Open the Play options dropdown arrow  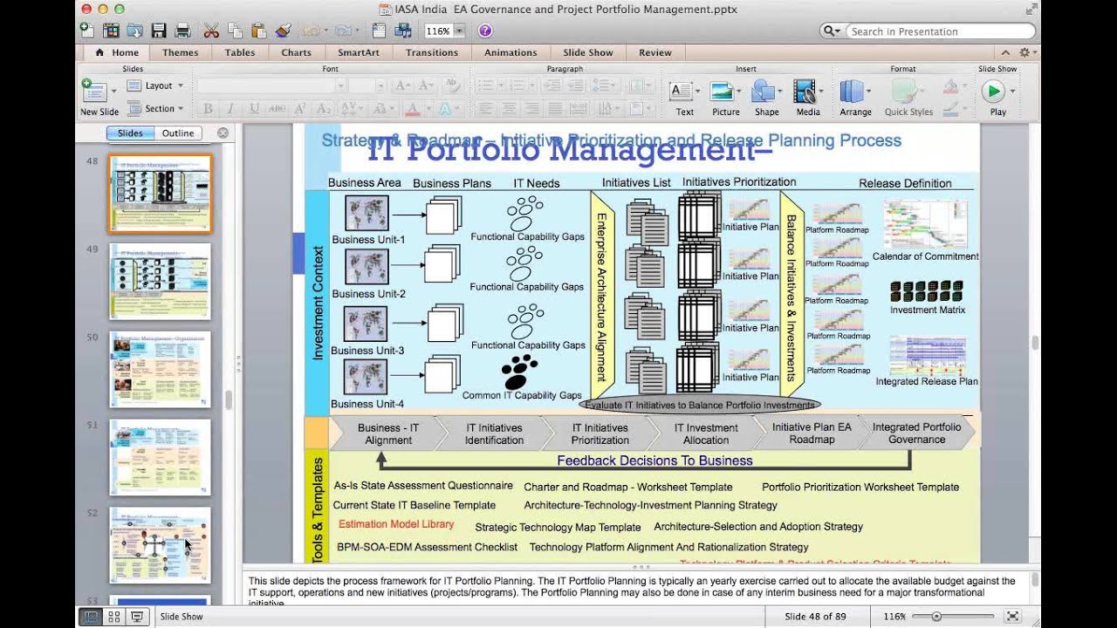(x=1012, y=91)
